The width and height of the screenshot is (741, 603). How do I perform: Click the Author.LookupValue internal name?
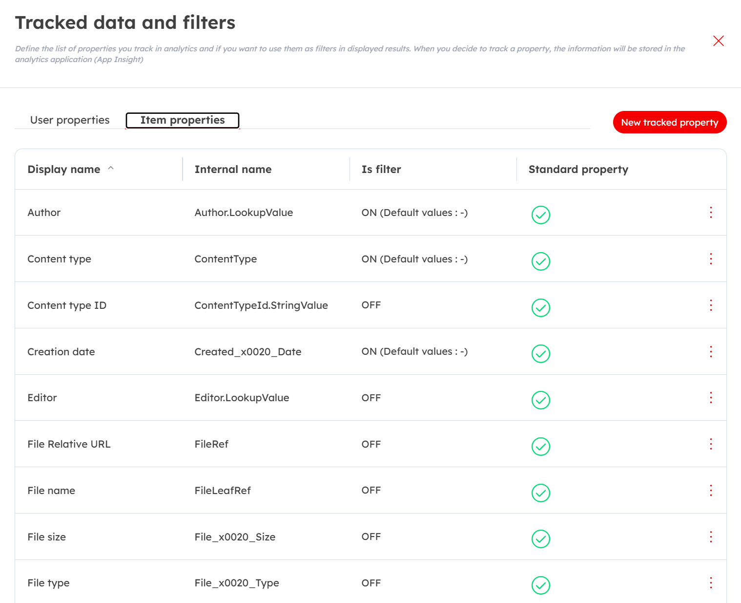coord(244,213)
